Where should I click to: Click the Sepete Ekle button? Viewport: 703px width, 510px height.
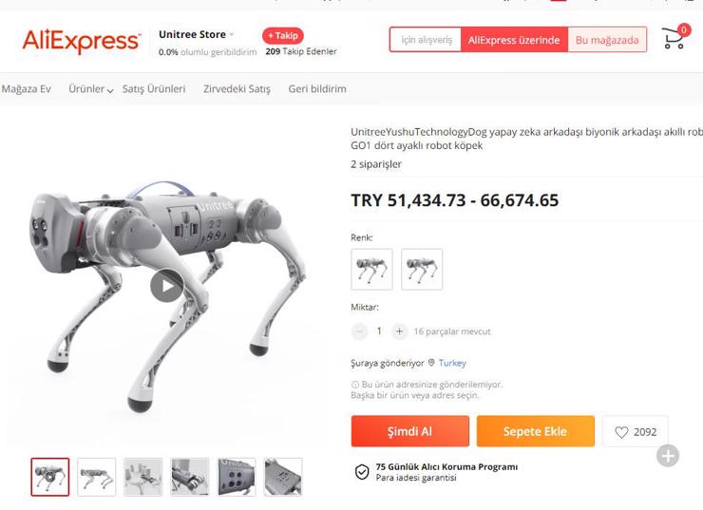pyautogui.click(x=535, y=431)
